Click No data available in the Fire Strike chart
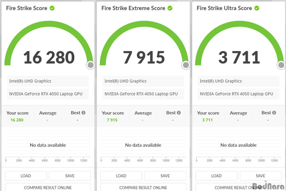This screenshot has height=191, width=286. [x=48, y=145]
